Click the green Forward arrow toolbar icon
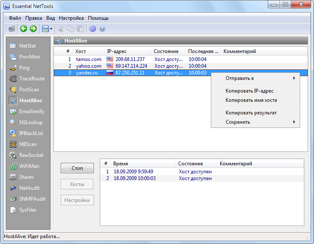Screen dimensions: 314x244 33,29
